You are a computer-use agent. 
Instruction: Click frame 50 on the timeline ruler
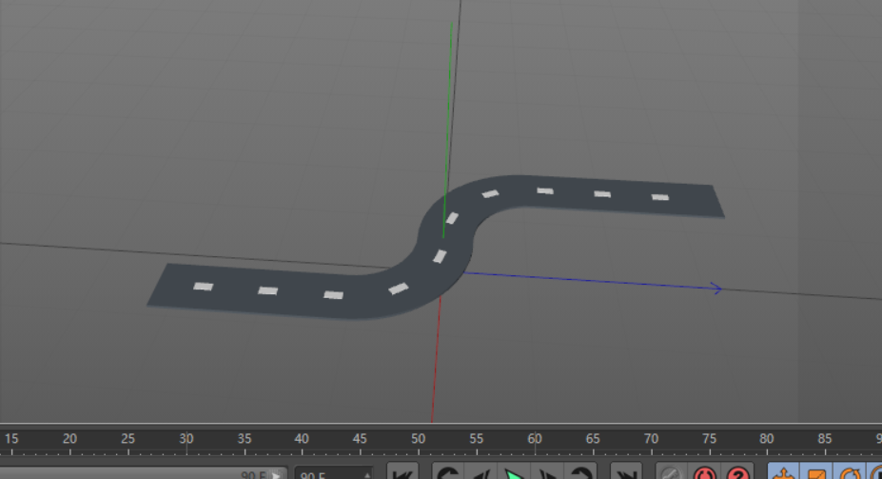pyautogui.click(x=418, y=439)
